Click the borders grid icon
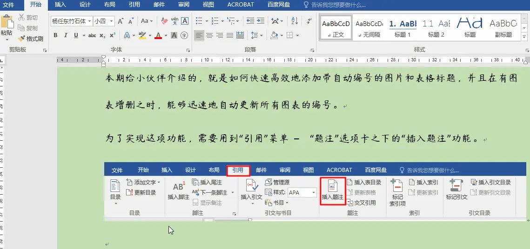Viewport: 530px width, 249px height. tap(290, 35)
